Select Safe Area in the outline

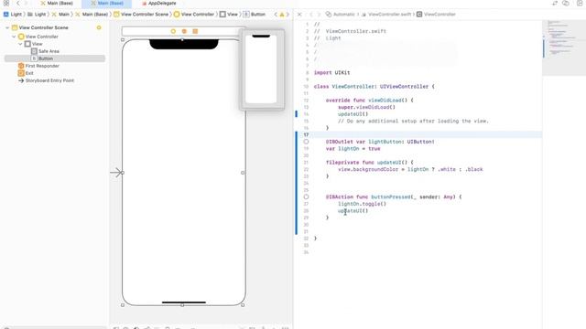[x=49, y=51]
